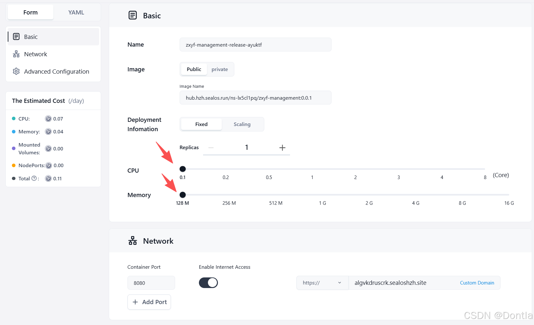Click the CPU slider handle
Screen dimensions: 534x325
183,169
